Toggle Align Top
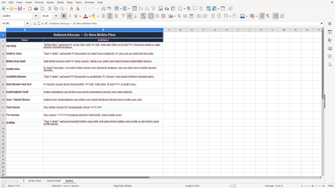 point(123,16)
